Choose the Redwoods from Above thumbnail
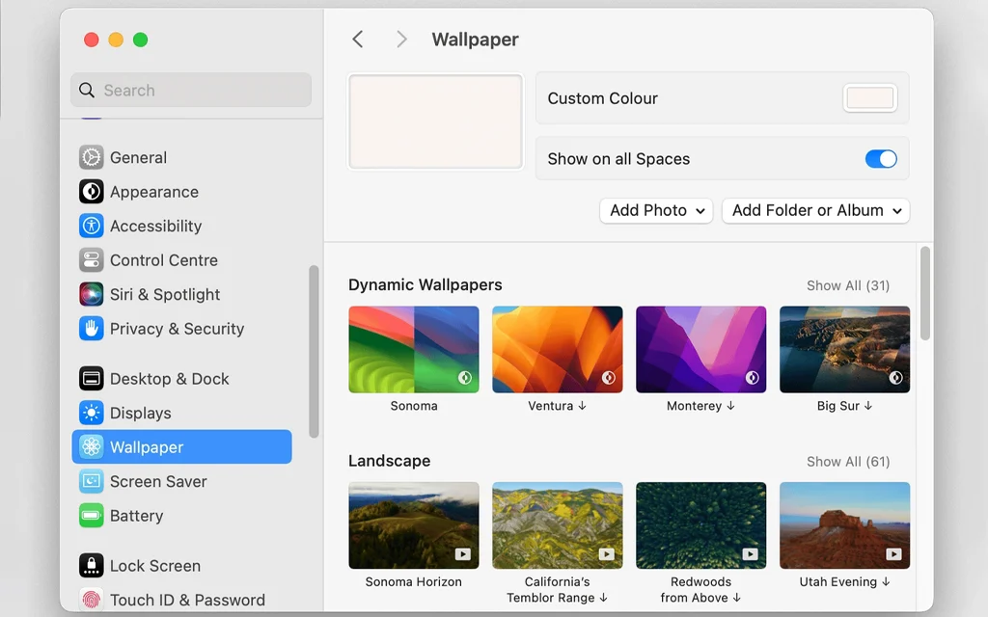The image size is (988, 617). [700, 525]
